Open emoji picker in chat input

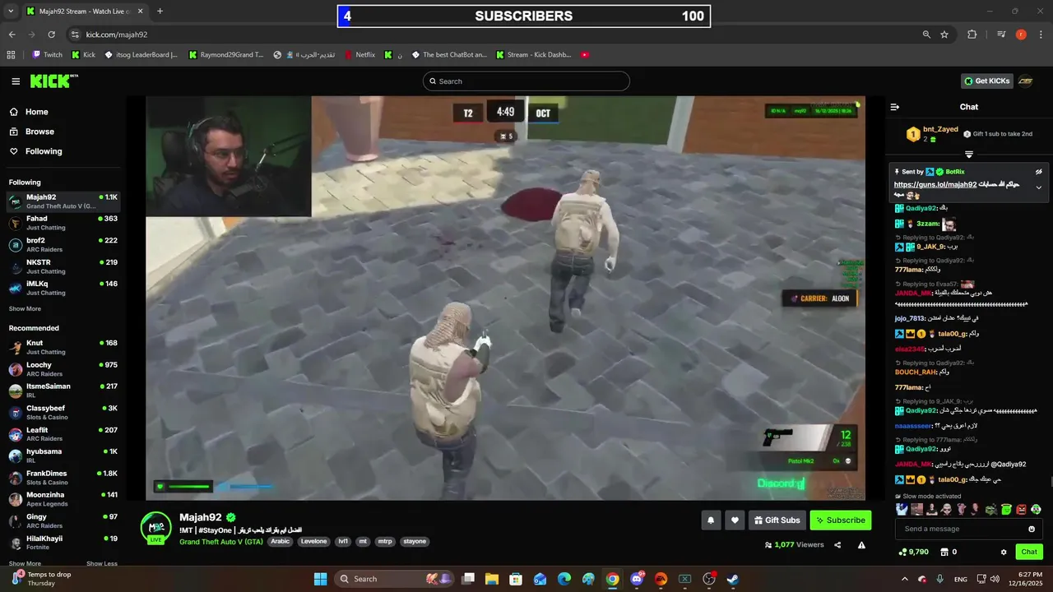click(1032, 529)
